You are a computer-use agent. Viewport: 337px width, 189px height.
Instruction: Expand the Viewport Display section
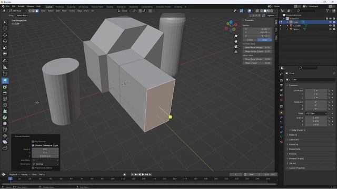(296, 159)
